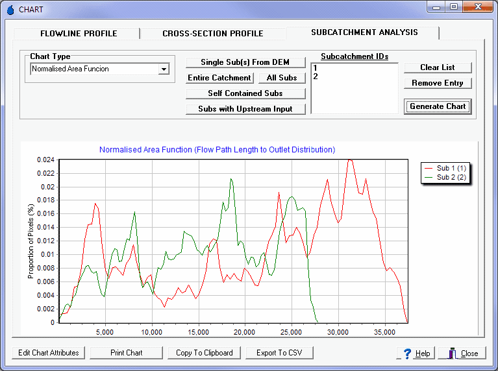Select Subs with Upstream Input

(x=245, y=109)
